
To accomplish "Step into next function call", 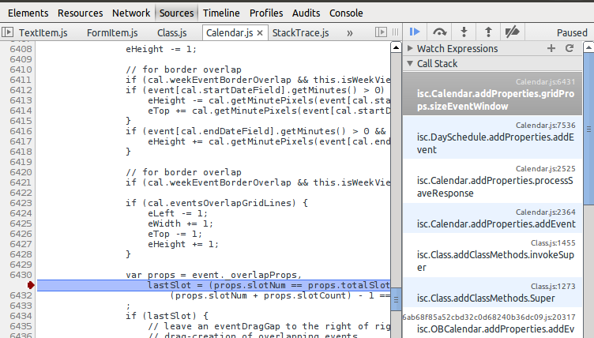I will [x=464, y=32].
